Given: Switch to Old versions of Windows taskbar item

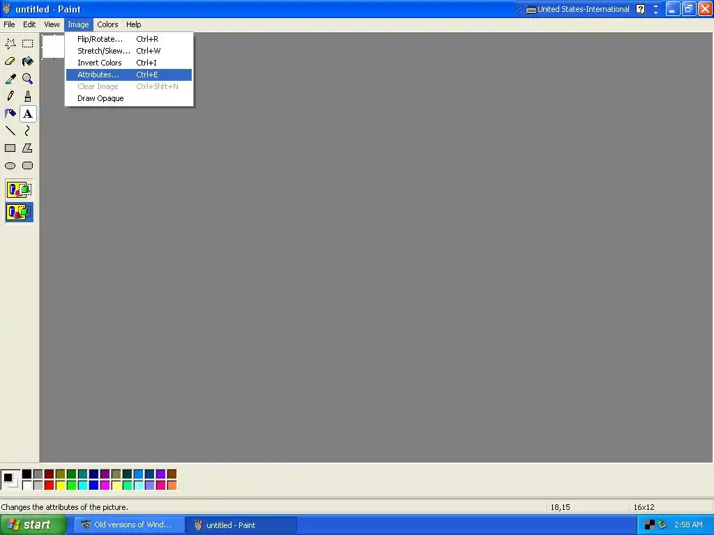Looking at the screenshot, I should [x=129, y=525].
